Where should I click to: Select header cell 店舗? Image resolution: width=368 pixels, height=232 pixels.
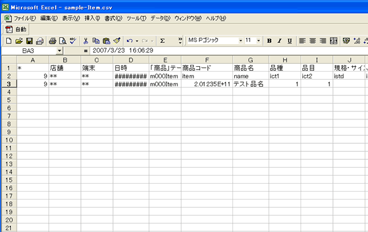pos(65,68)
